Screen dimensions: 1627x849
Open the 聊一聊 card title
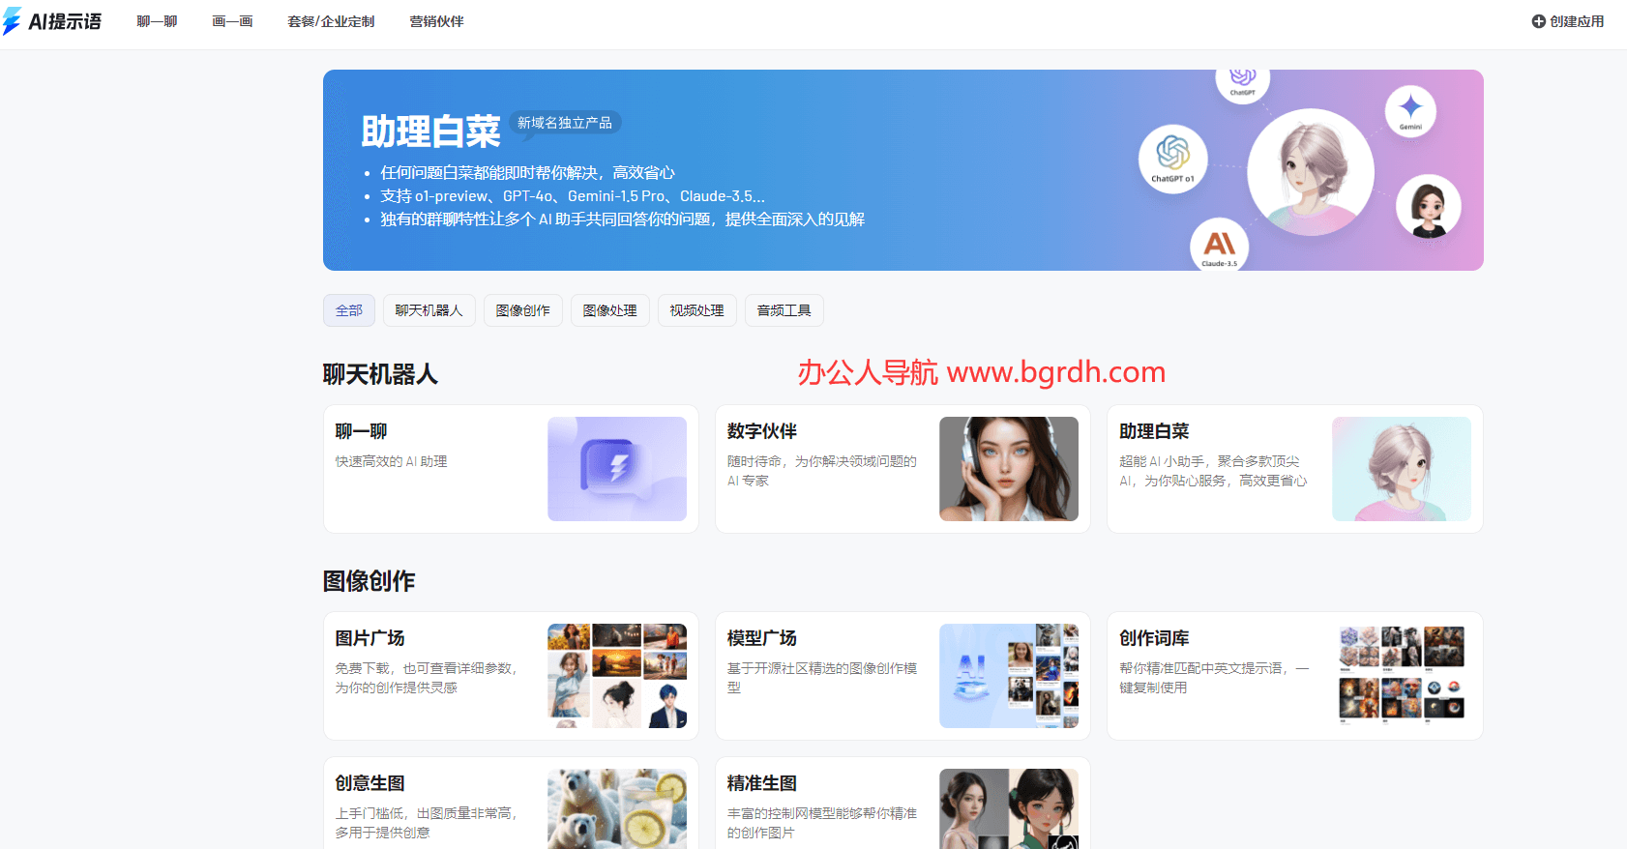361,431
